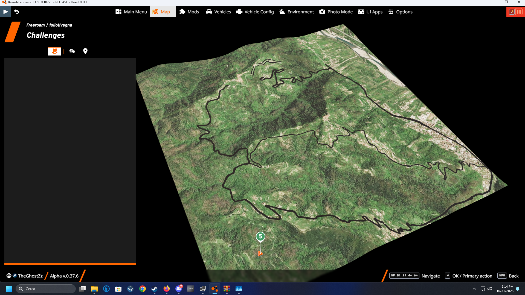Click the undo arrow beside play button
525x295 pixels.
pos(16,12)
